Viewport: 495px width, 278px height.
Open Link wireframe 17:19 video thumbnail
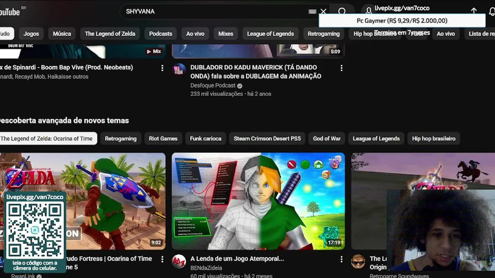point(258,201)
